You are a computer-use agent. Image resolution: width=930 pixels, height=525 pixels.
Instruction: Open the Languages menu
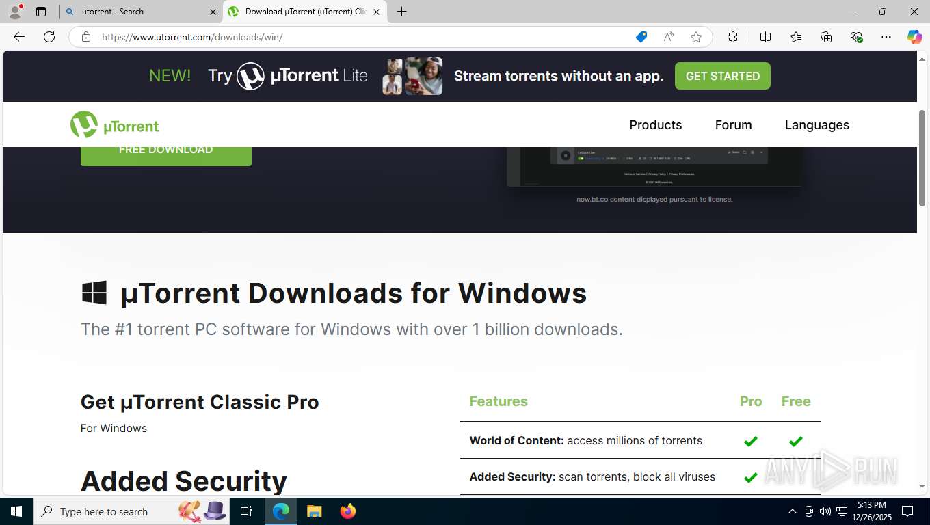tap(816, 125)
